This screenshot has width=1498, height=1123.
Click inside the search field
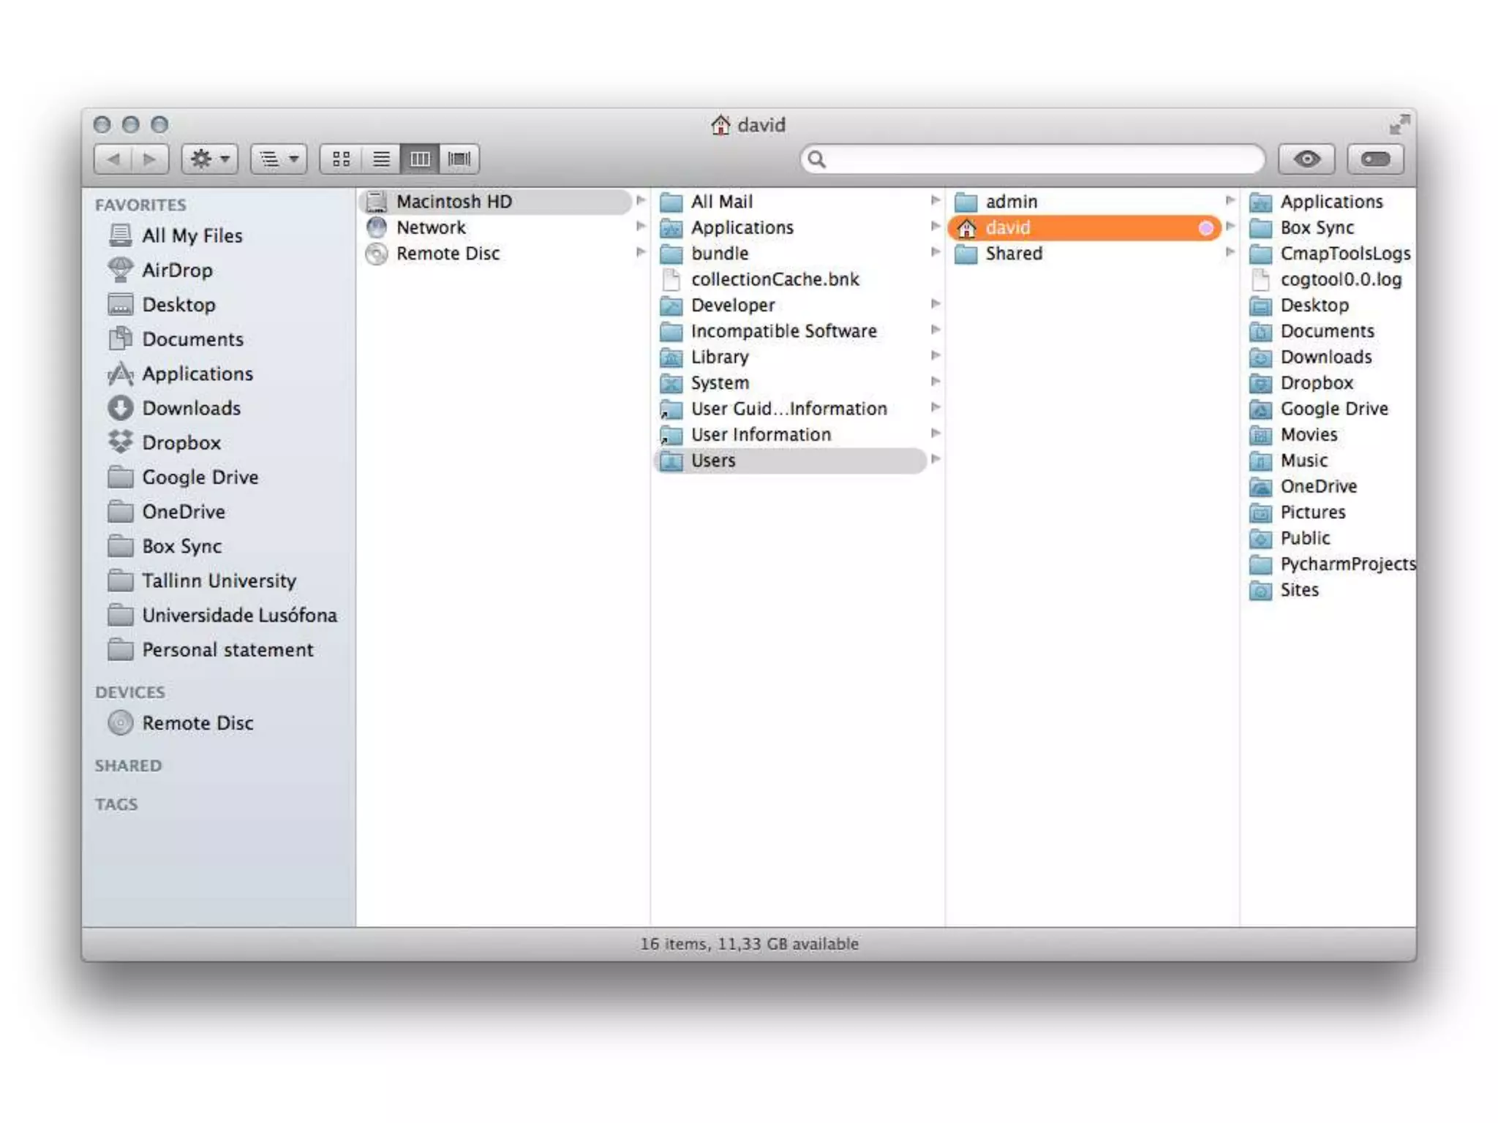(x=1039, y=159)
